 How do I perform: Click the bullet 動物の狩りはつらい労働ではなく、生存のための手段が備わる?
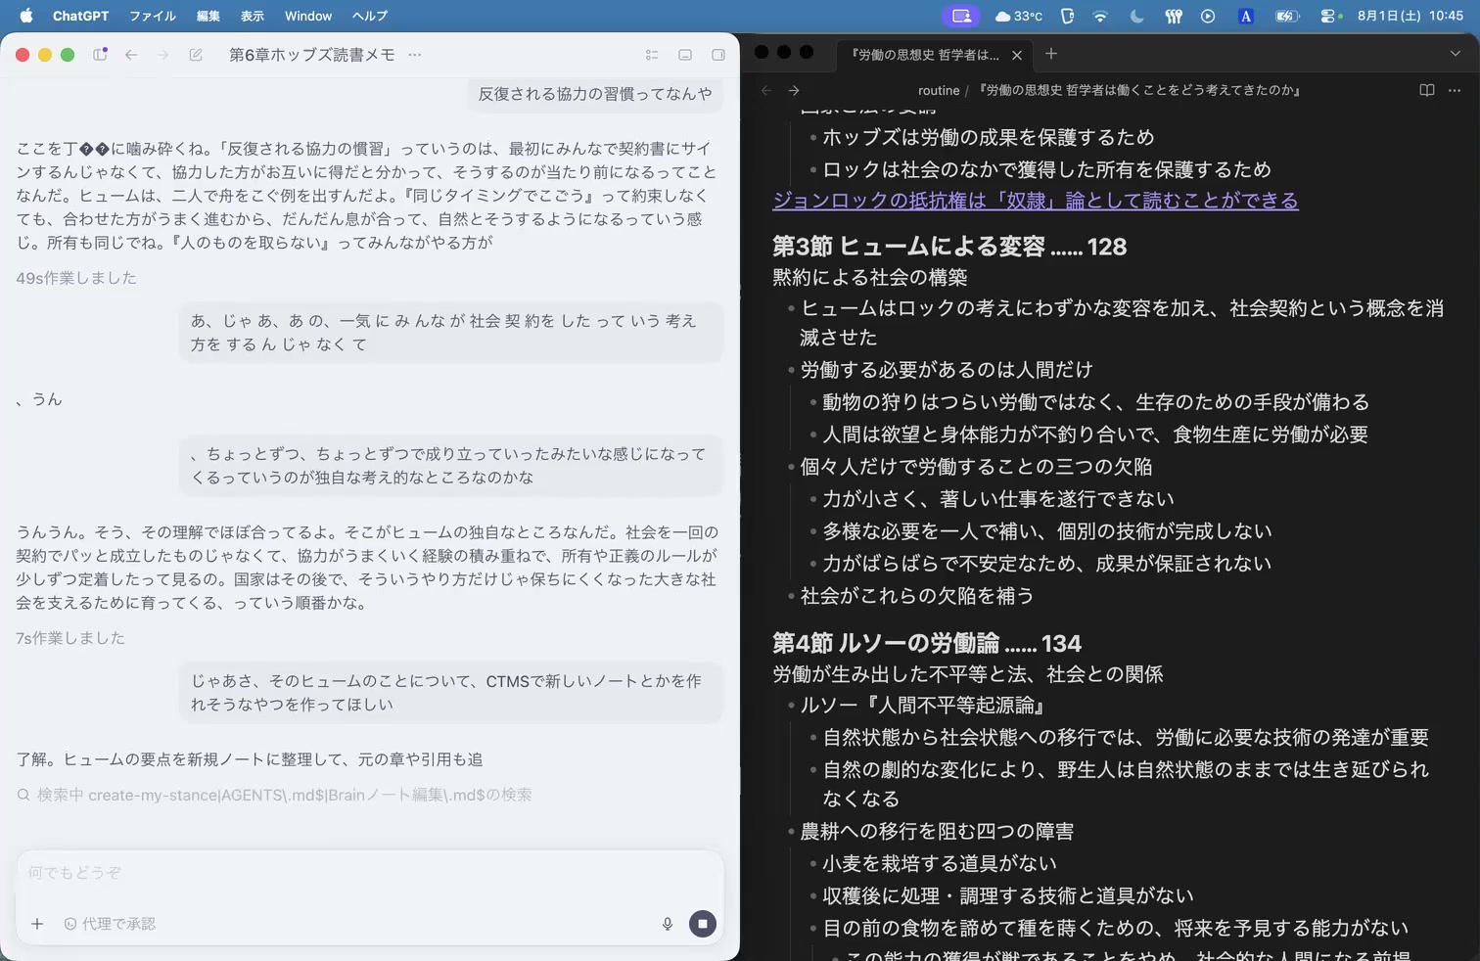point(1096,402)
